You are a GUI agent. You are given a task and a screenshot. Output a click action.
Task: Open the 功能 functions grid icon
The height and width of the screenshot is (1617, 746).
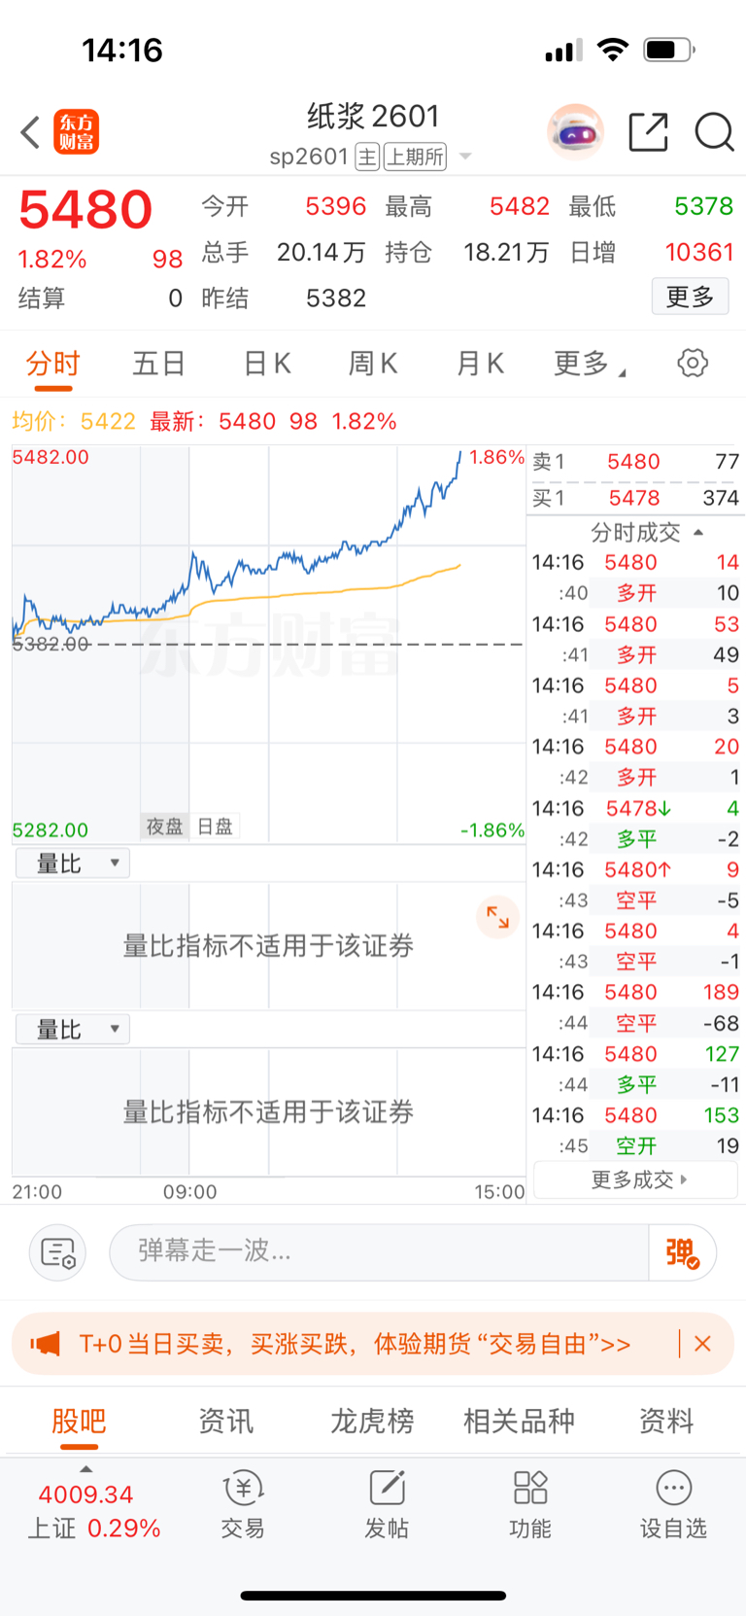(530, 1503)
